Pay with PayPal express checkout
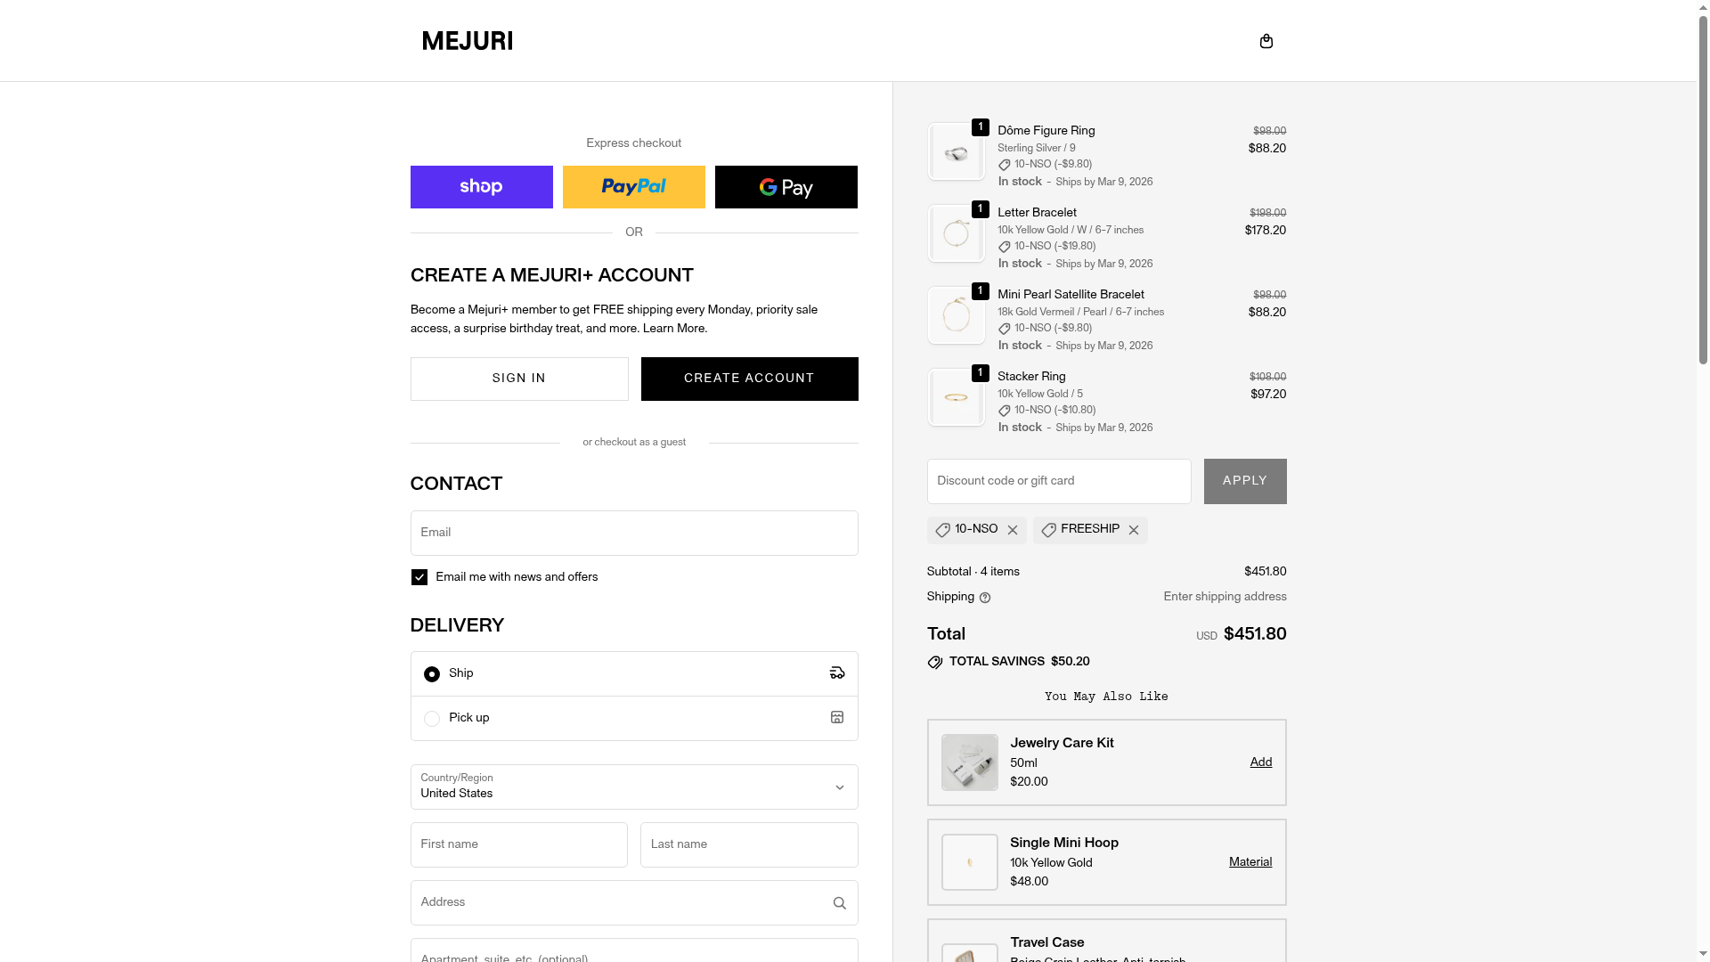Viewport: 1710px width, 962px height. 633,187
